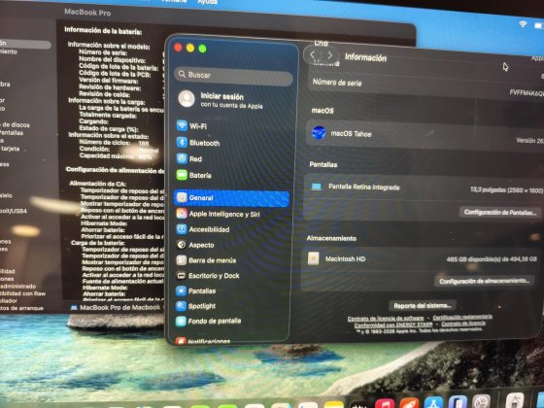The height and width of the screenshot is (408, 544).
Task: Open the Spotlight settings icon
Action: (181, 306)
